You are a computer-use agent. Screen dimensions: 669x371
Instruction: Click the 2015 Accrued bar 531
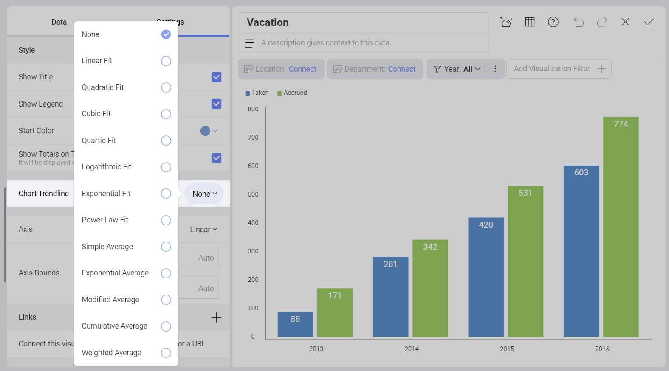point(525,261)
